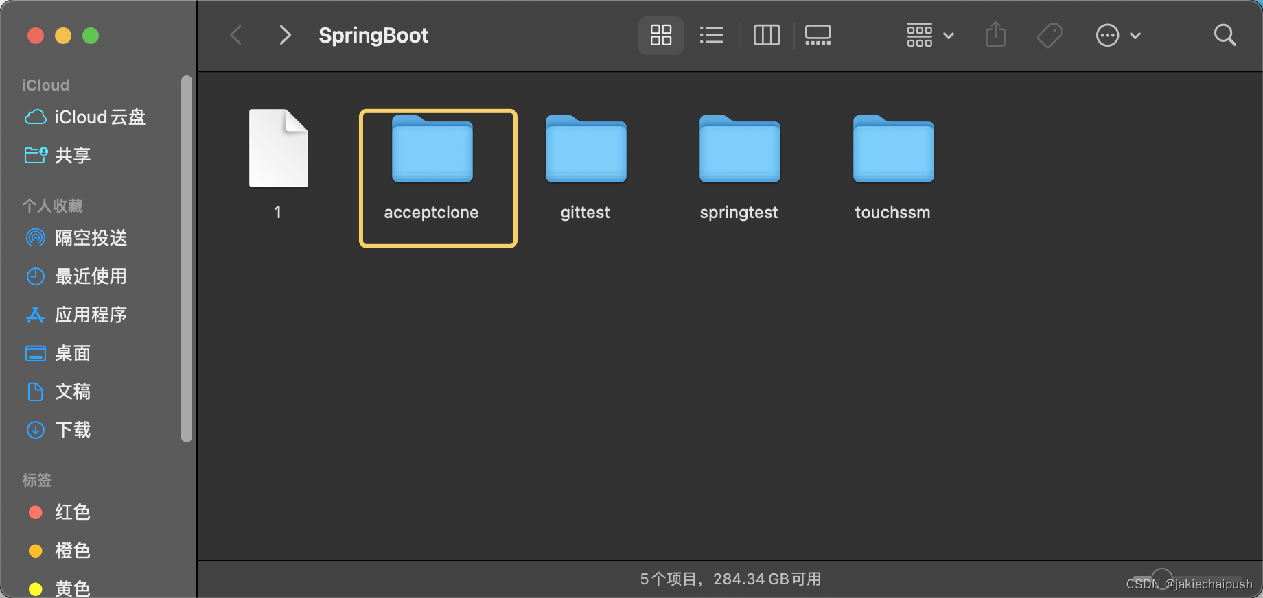Select the acceptclone folder icon

click(432, 149)
